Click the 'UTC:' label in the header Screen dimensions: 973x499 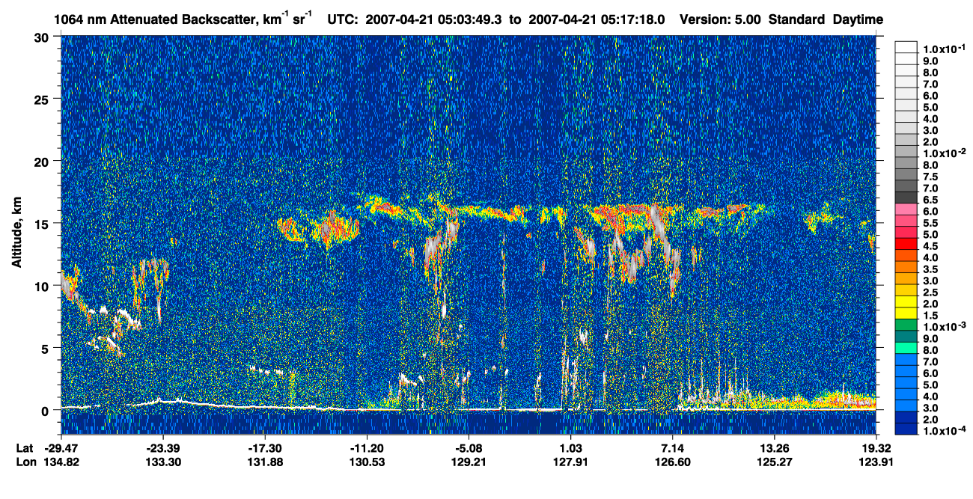(x=344, y=19)
